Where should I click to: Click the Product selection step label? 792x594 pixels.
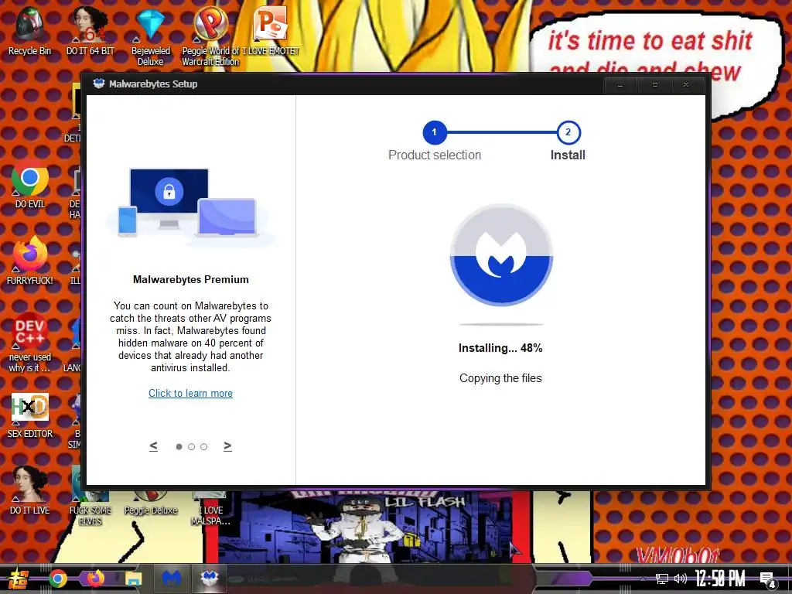point(435,155)
